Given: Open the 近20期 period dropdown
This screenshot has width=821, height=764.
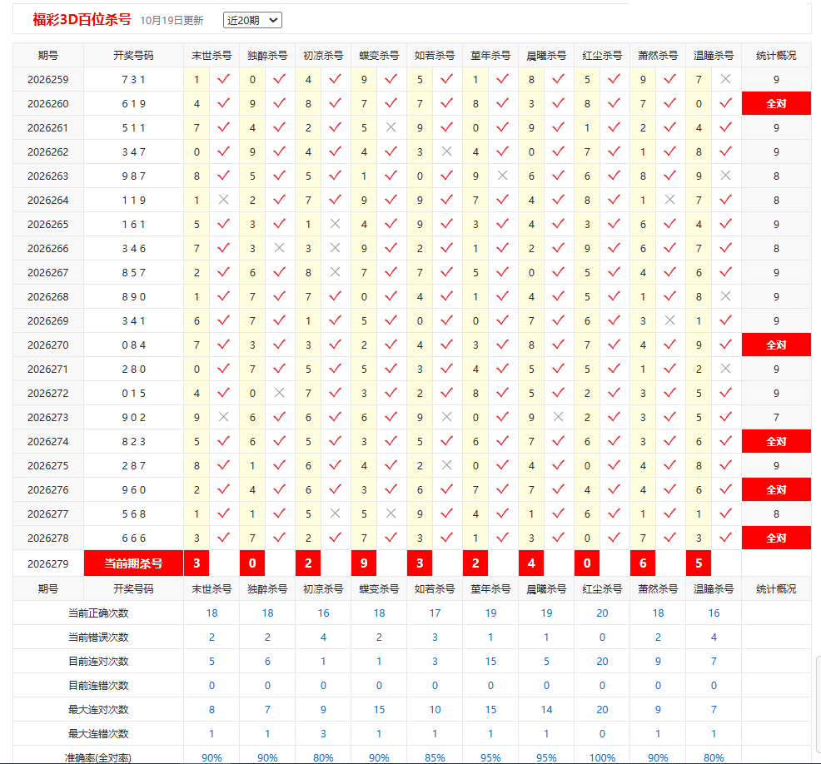Looking at the screenshot, I should click(252, 20).
